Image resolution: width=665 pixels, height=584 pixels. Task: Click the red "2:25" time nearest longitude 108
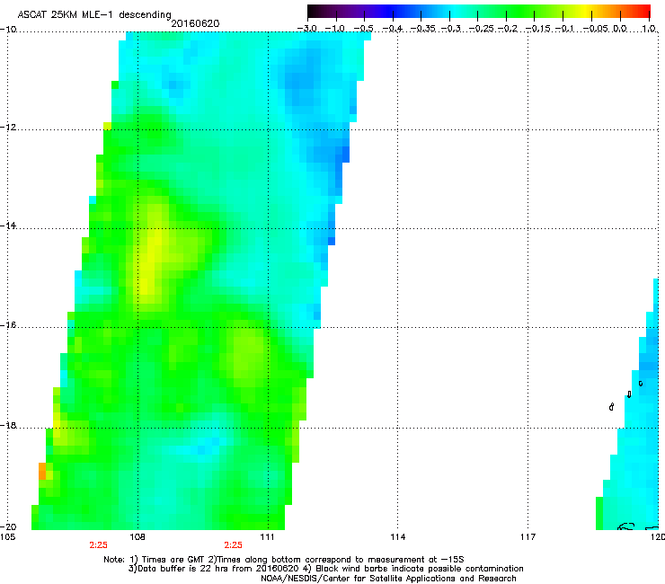pyautogui.click(x=98, y=545)
